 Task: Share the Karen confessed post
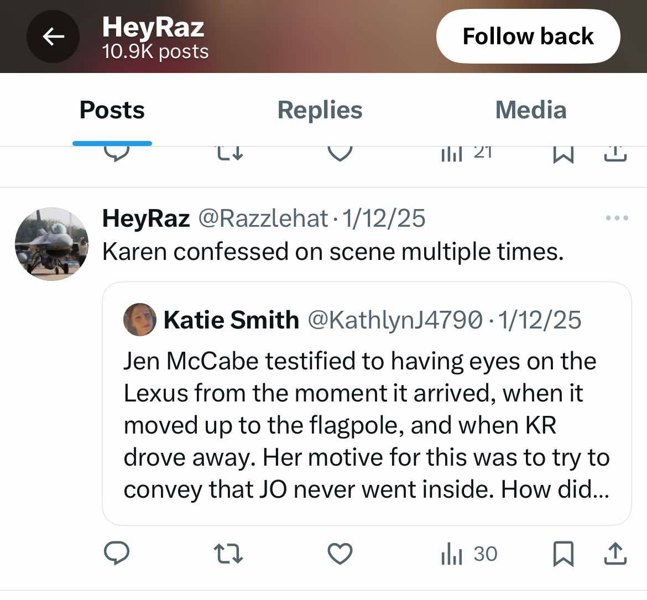point(615,554)
